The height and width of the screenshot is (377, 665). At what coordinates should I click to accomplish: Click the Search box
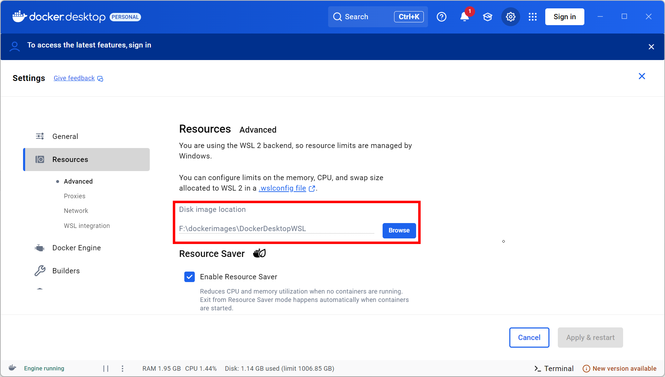378,17
